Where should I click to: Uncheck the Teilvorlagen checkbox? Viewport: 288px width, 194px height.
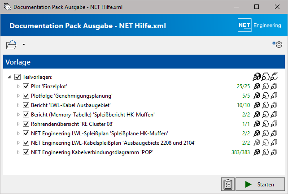tap(17, 77)
